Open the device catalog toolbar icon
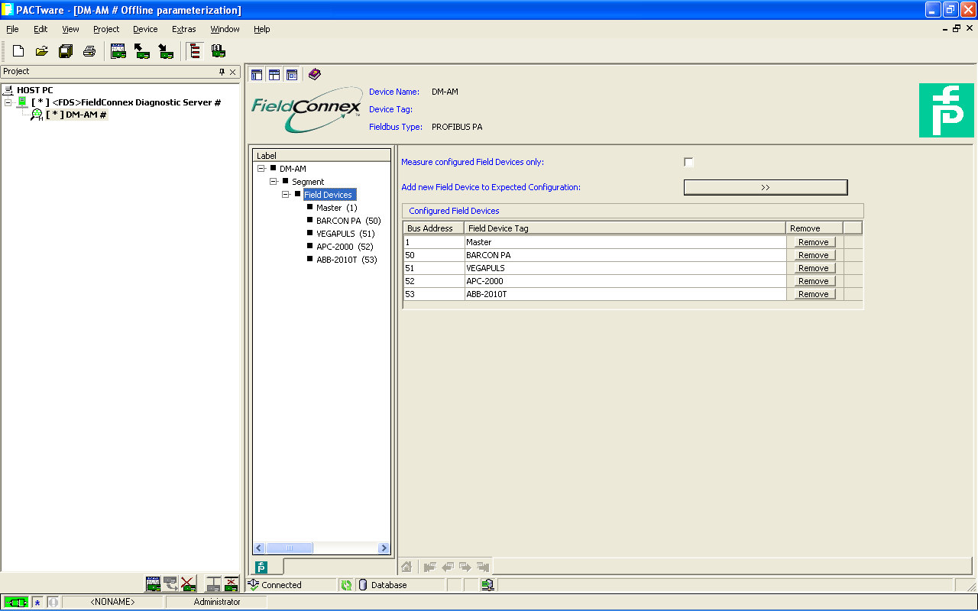 118,51
